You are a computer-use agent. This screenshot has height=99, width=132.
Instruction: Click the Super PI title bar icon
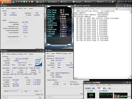tap(75, 6)
